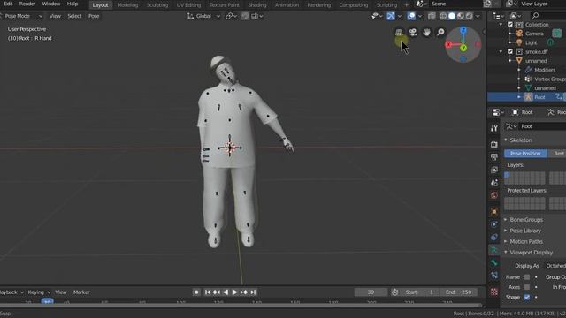This screenshot has width=566, height=318.
Task: Open the View Layer properties tab icon
Action: pos(494,170)
